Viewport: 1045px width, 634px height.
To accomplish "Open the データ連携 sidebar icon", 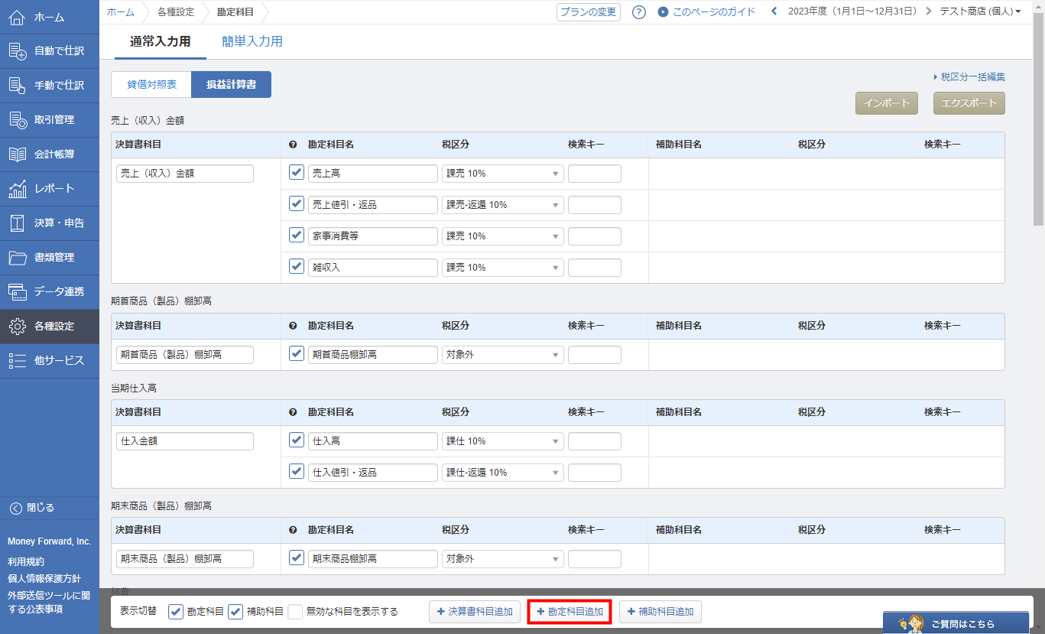I will (18, 292).
